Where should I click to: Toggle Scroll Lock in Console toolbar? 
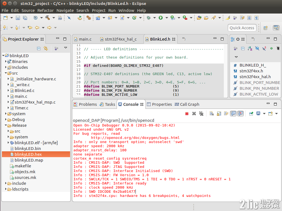(219, 114)
